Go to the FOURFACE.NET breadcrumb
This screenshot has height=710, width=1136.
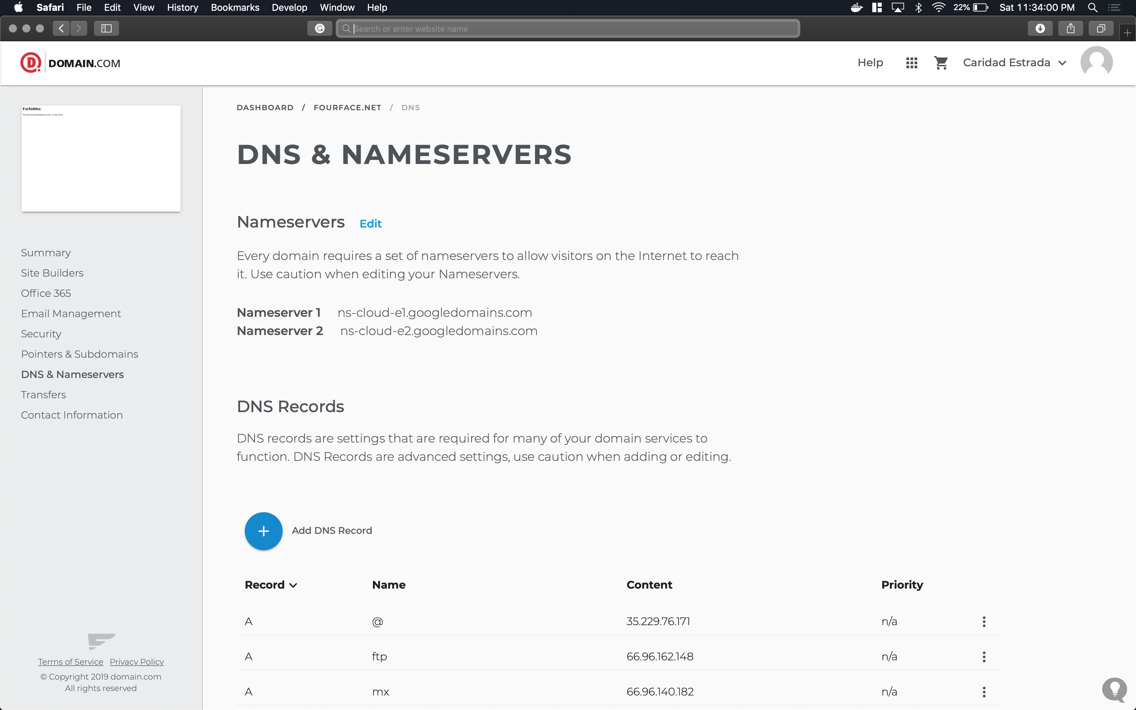click(347, 108)
